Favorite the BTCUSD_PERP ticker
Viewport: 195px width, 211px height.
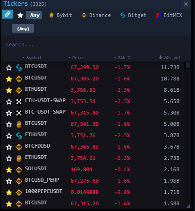9,181
